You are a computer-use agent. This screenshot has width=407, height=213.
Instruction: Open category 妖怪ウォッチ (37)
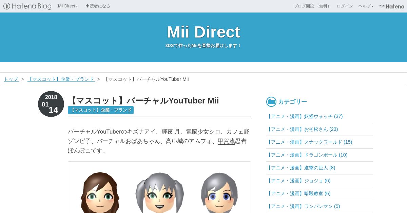tap(305, 116)
